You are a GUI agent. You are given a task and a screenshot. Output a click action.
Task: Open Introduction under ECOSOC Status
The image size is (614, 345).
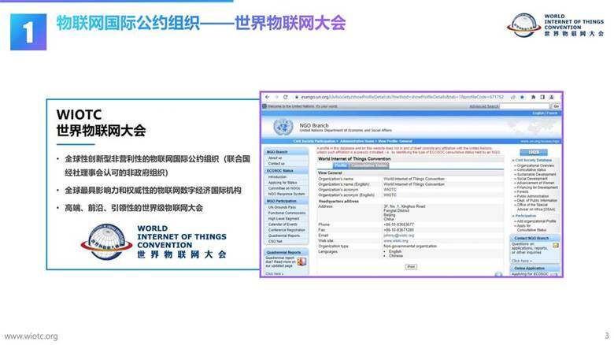(277, 176)
